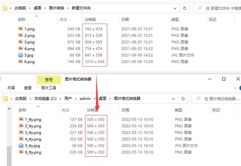Click folder icon in 图片格式转换器 address bar
Screen dimensions: 241x166
[x=6, y=98]
